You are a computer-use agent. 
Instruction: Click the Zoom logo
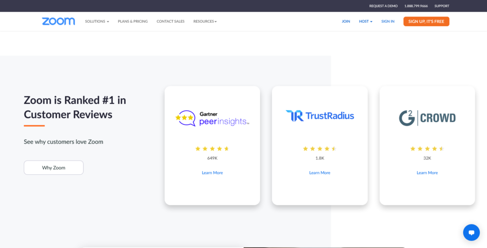pyautogui.click(x=58, y=21)
